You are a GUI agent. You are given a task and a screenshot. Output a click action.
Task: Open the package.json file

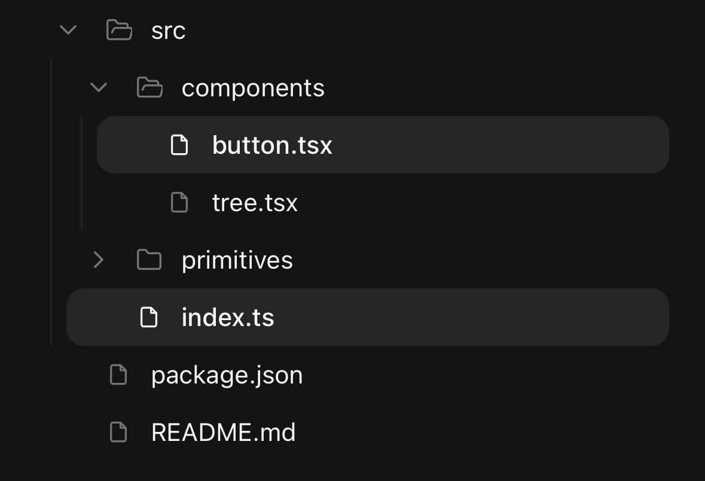[227, 376]
